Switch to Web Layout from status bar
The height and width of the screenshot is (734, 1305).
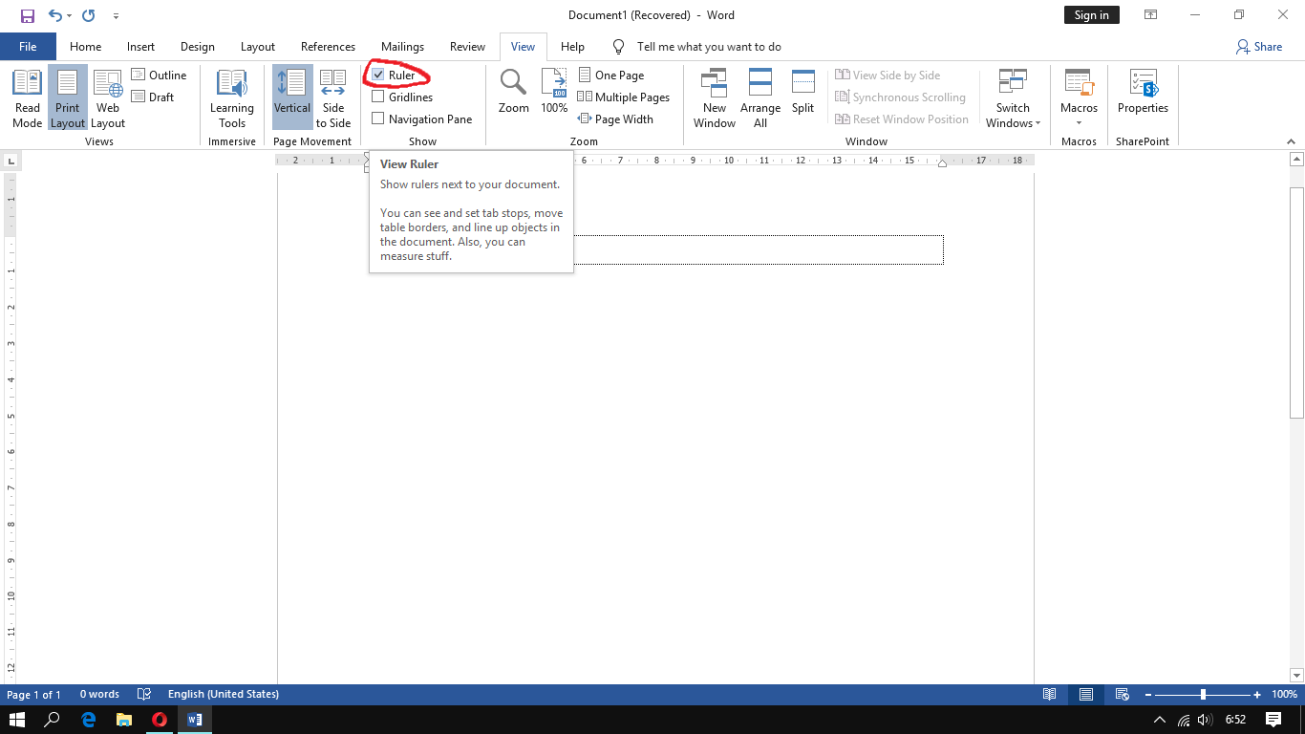coord(1123,695)
